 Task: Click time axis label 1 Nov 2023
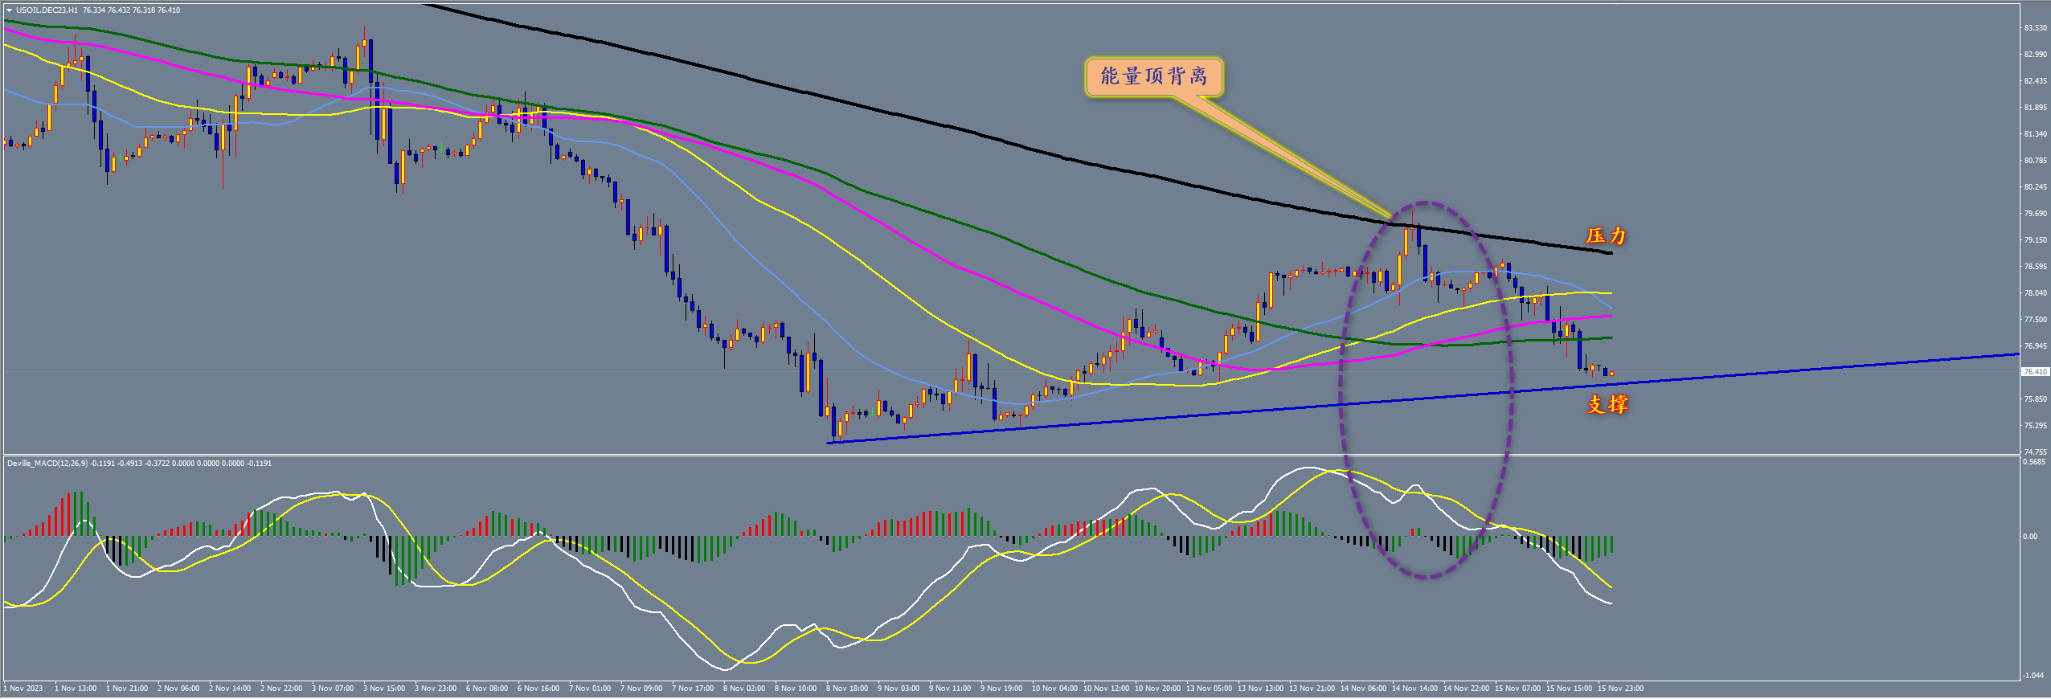(23, 689)
